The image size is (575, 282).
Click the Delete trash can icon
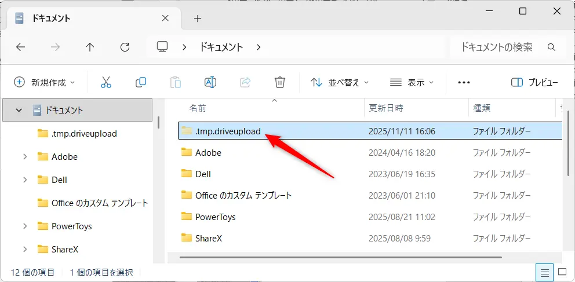click(x=280, y=82)
